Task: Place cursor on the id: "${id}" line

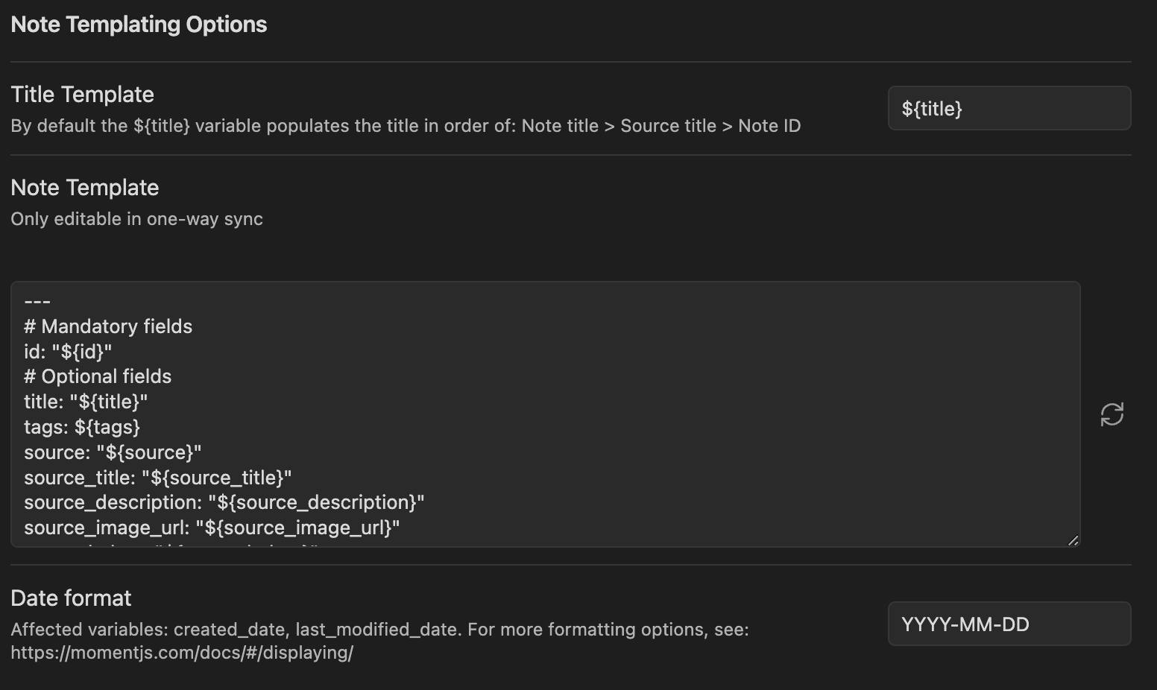Action: click(68, 352)
